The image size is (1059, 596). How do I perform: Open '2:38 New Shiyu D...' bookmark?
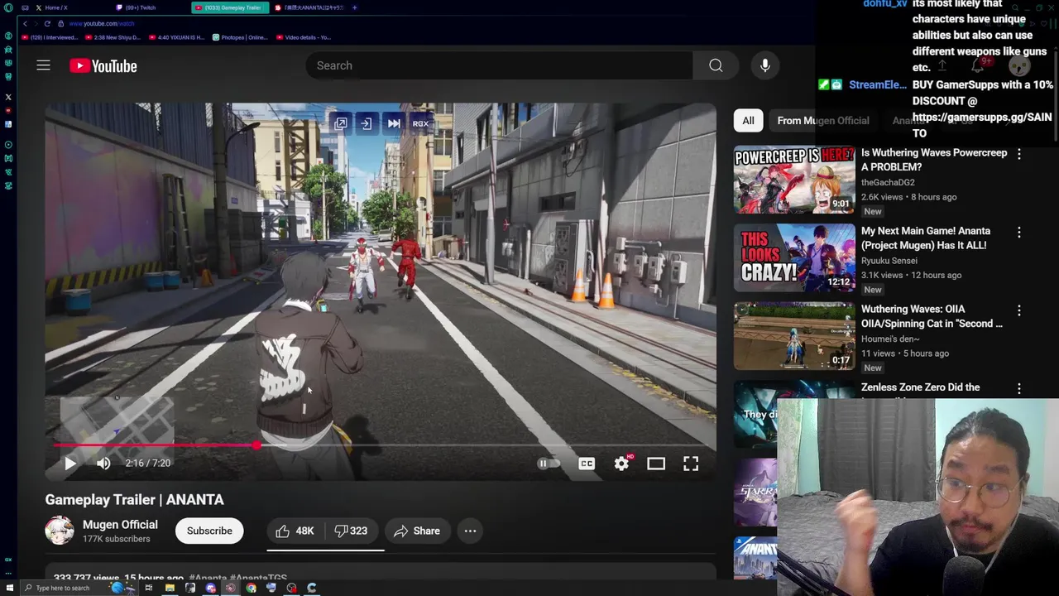[x=114, y=37]
